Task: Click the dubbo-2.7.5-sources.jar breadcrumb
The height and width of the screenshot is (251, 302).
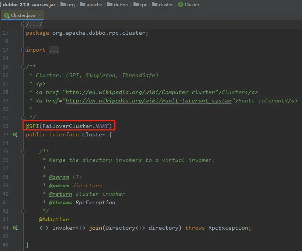Action: (29, 5)
